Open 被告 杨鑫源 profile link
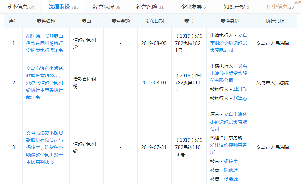301x184 pixels. point(231,179)
